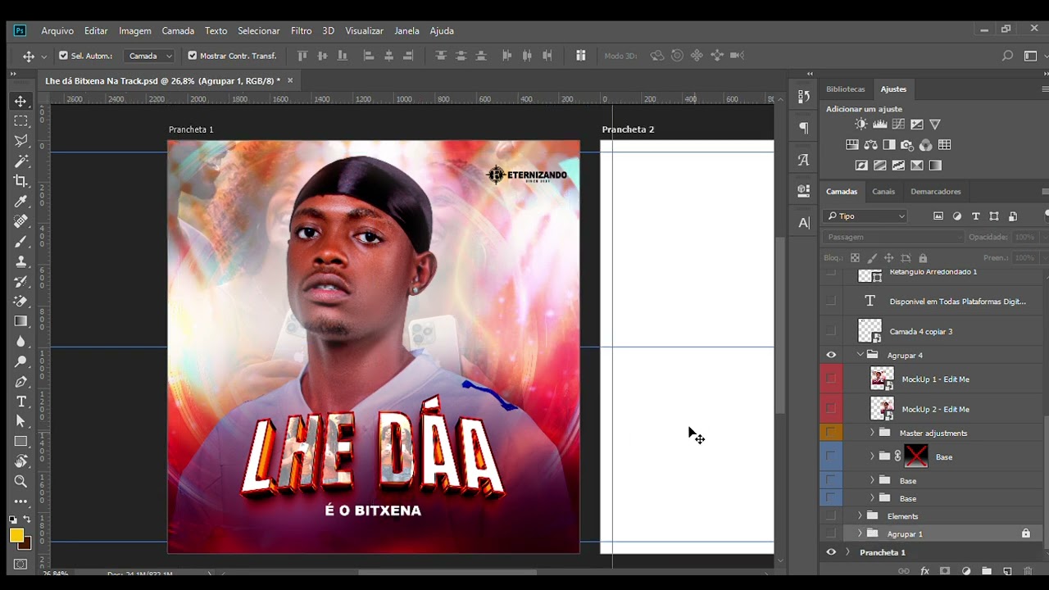Close the Lhe dá Bitxena Na Track.psd tab
The height and width of the screenshot is (590, 1049).
coord(290,80)
